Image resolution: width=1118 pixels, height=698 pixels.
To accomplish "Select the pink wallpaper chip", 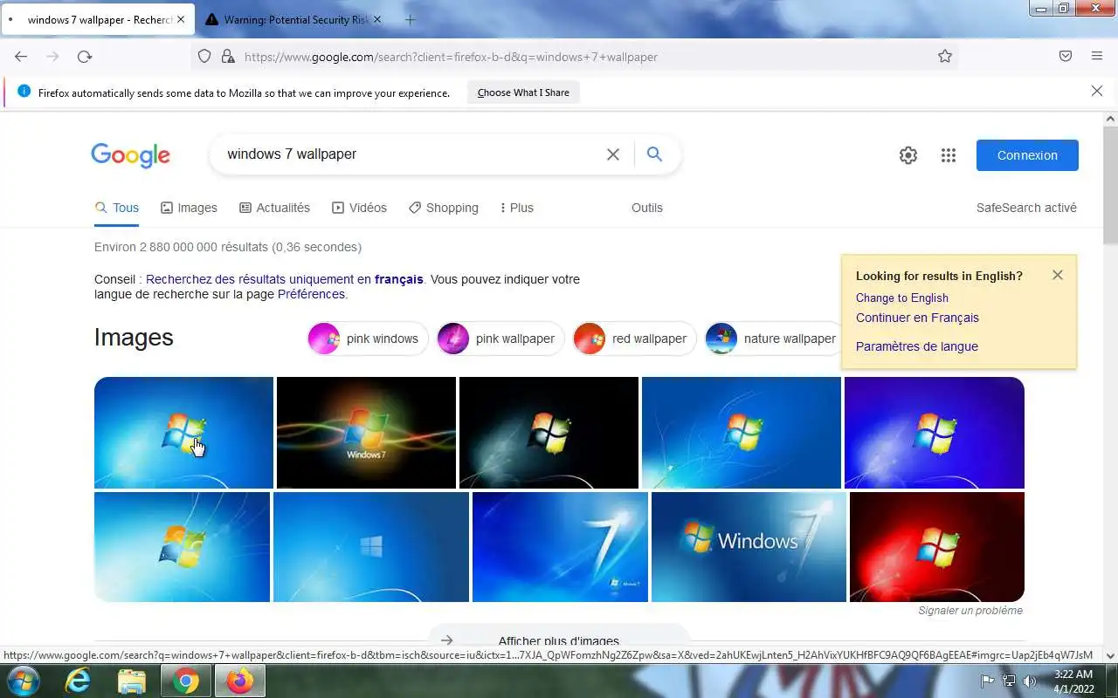I will [x=500, y=339].
